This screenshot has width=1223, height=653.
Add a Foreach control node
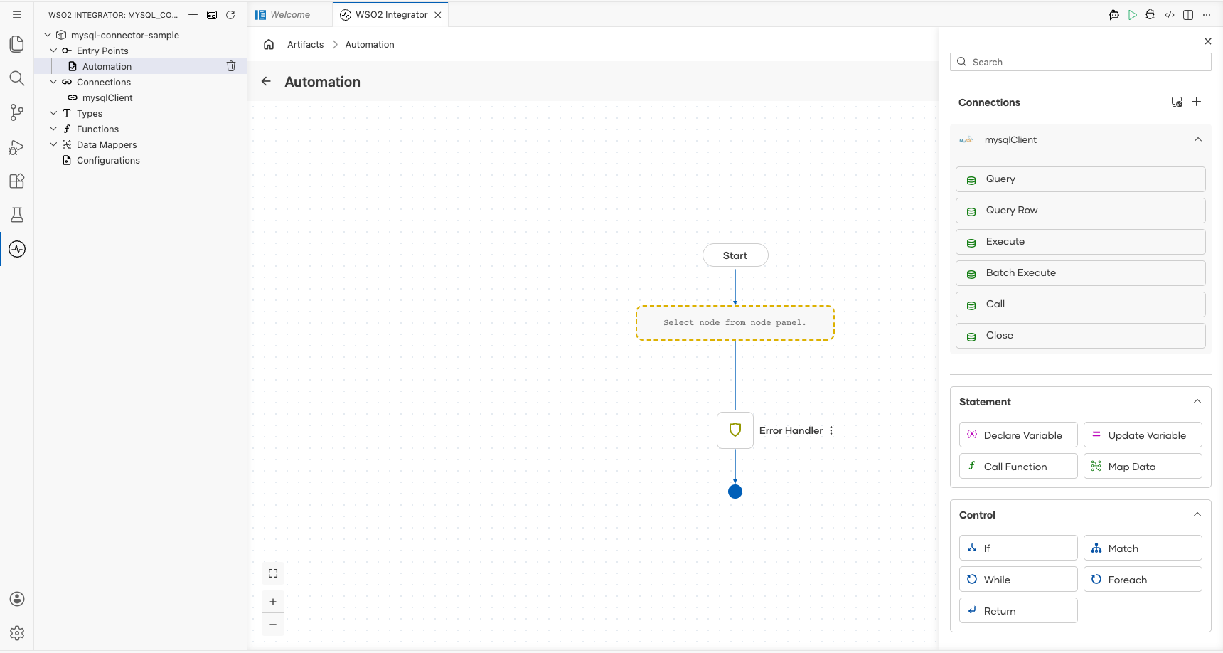pos(1143,580)
